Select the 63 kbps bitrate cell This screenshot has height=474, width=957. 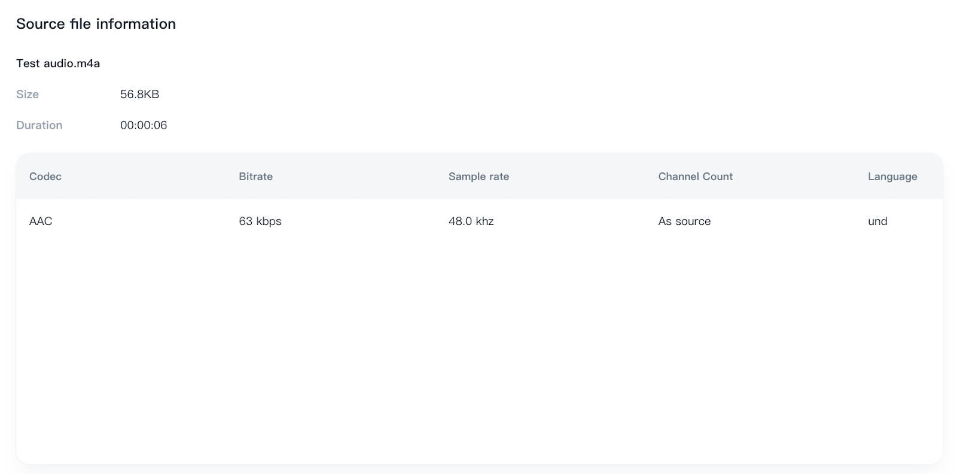[x=260, y=221]
